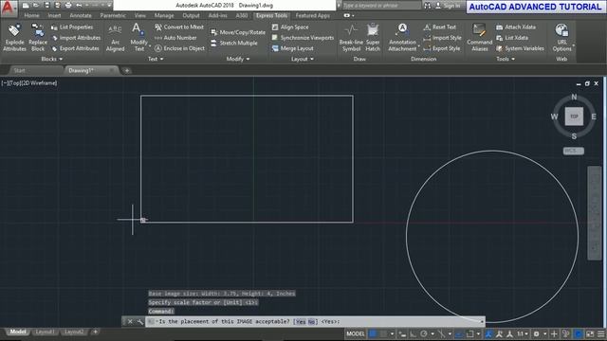Open the AutoCAD application menu logo
Image resolution: width=607 pixels, height=341 pixels.
point(8,8)
